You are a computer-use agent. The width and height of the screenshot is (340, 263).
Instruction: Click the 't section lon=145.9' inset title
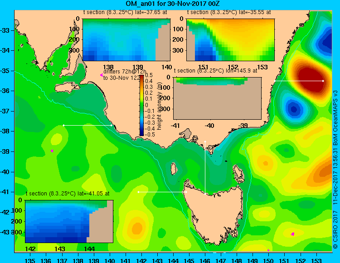pos(215,71)
